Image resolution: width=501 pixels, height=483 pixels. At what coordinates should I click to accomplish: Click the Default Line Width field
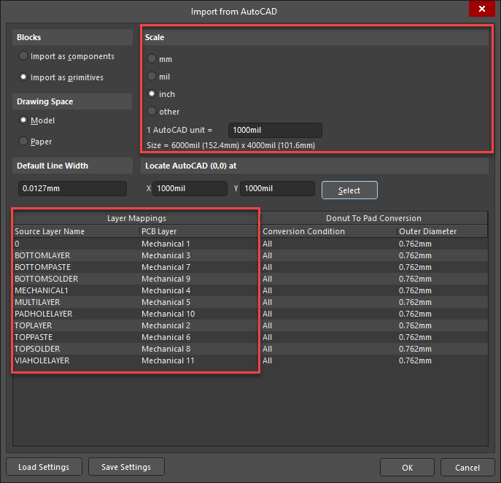pyautogui.click(x=72, y=188)
